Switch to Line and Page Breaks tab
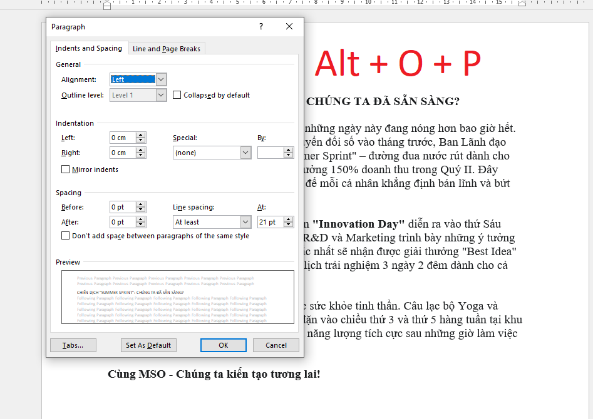The height and width of the screenshot is (419, 593). [x=167, y=49]
